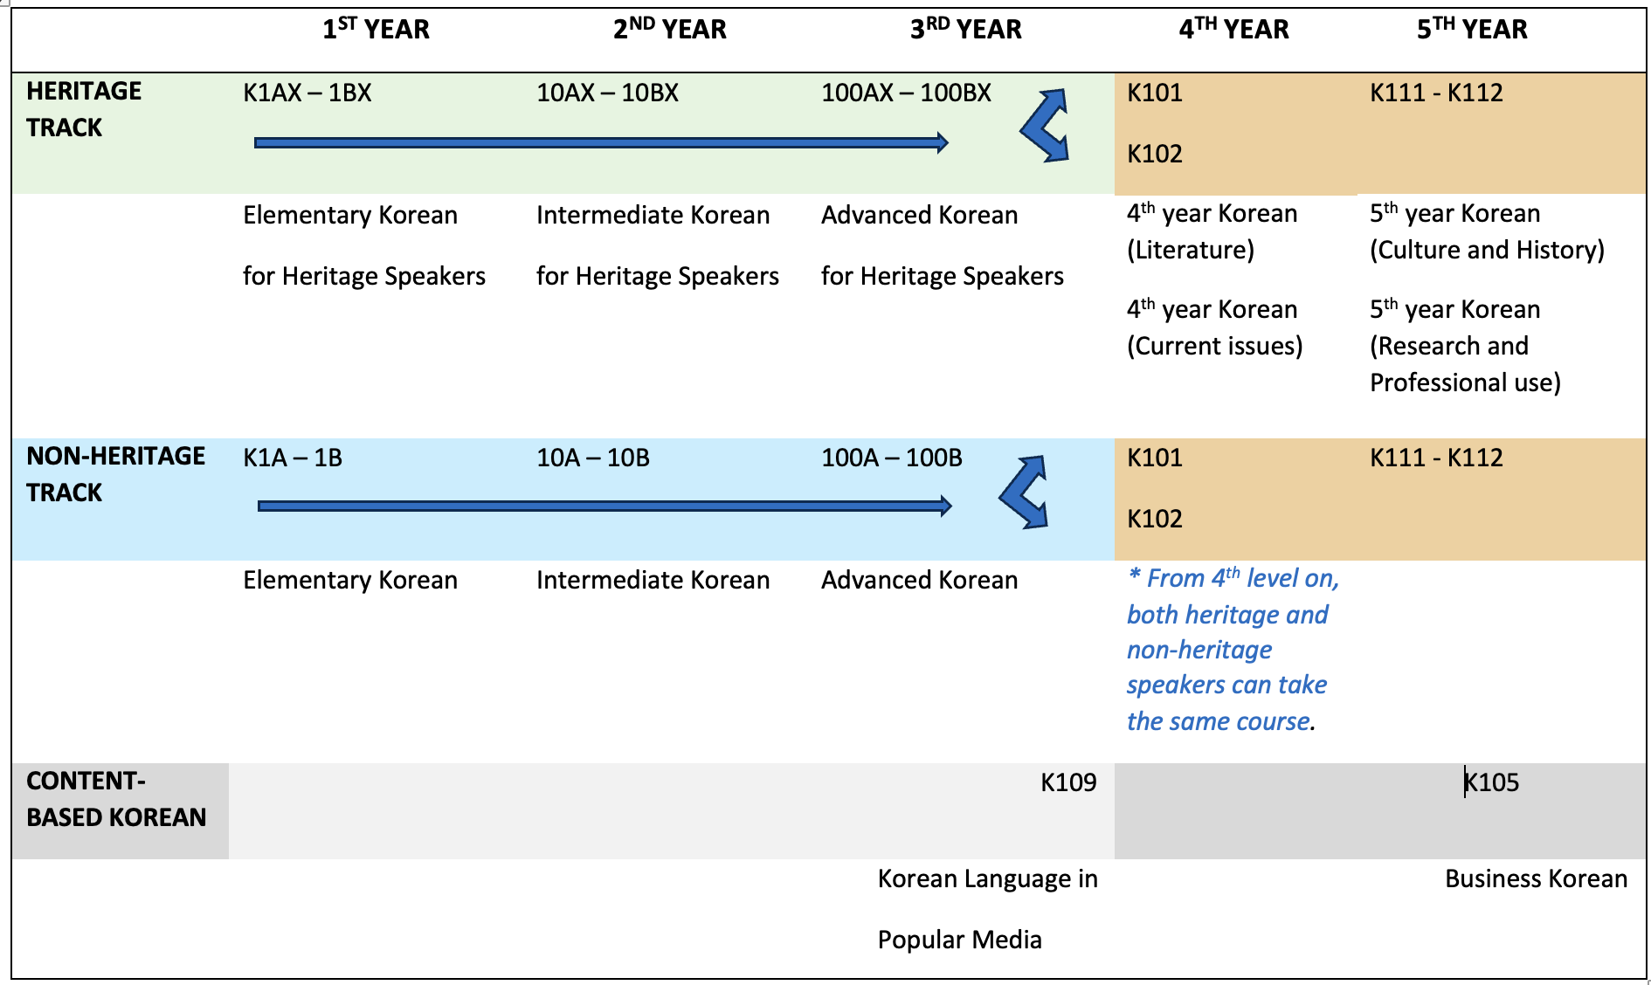This screenshot has width=1651, height=985.
Task: Select the 4th year Korean (Current issues) text
Action: [x=1213, y=327]
